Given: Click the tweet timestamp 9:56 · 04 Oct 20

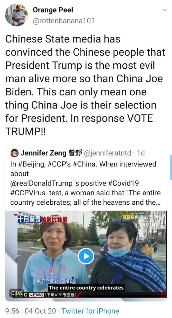Looking at the screenshot, I should (30, 311).
